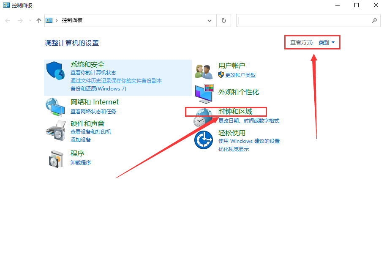Click the 网络和 Internet globe icon
Viewport: 384px width, 260px height.
[x=54, y=107]
